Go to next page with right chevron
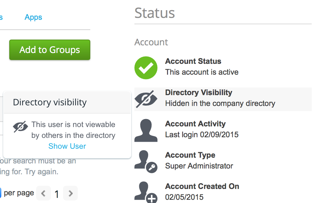This screenshot has width=313, height=203. (x=70, y=193)
